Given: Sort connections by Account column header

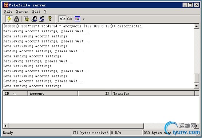Looking at the screenshot, I should pos(53,93).
